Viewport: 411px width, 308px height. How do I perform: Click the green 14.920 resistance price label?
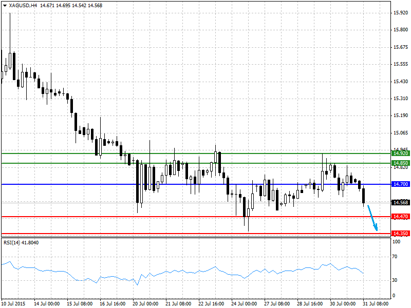[x=401, y=153]
